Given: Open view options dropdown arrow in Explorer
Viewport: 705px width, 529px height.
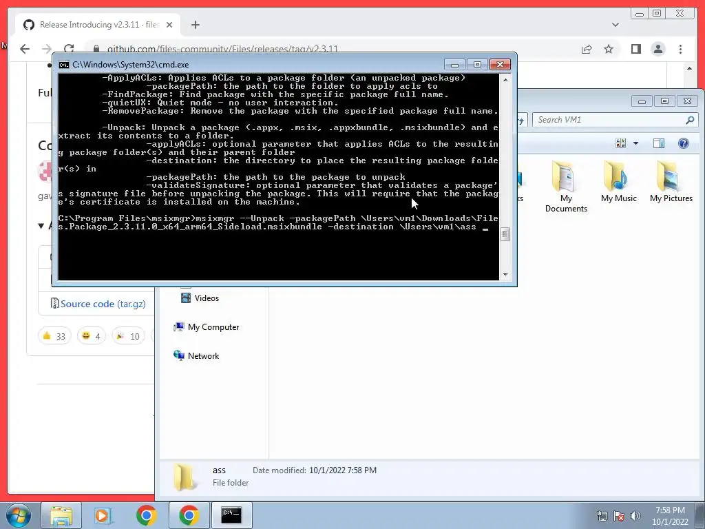Looking at the screenshot, I should [x=635, y=143].
